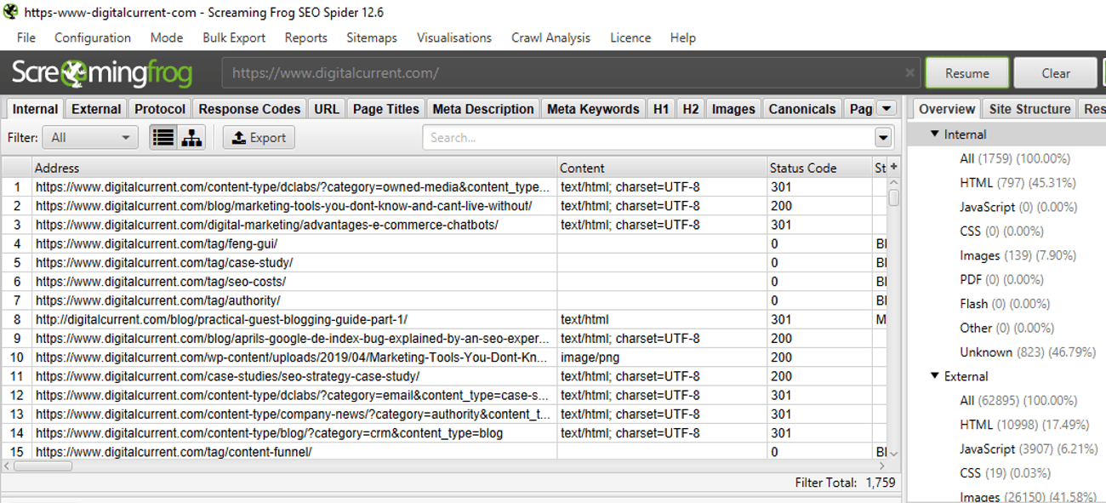Select the H2 tab
Image resolution: width=1106 pixels, height=503 pixels.
[691, 109]
